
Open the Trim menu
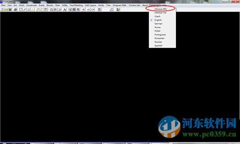(x=108, y=5)
